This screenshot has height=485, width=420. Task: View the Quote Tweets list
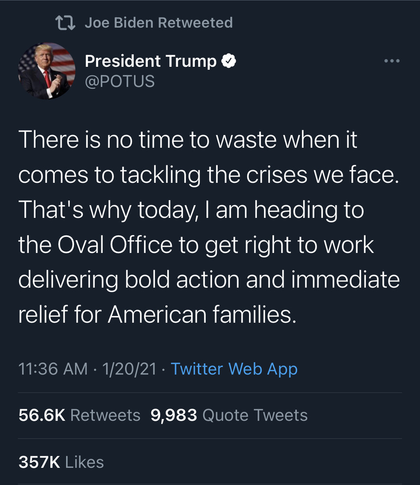coord(255,415)
